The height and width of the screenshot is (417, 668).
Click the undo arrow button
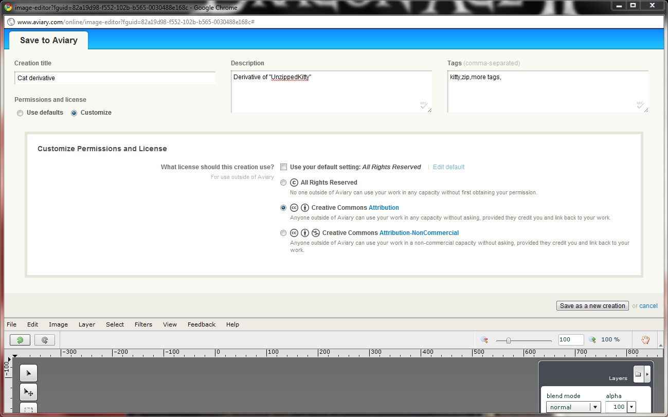(x=20, y=340)
